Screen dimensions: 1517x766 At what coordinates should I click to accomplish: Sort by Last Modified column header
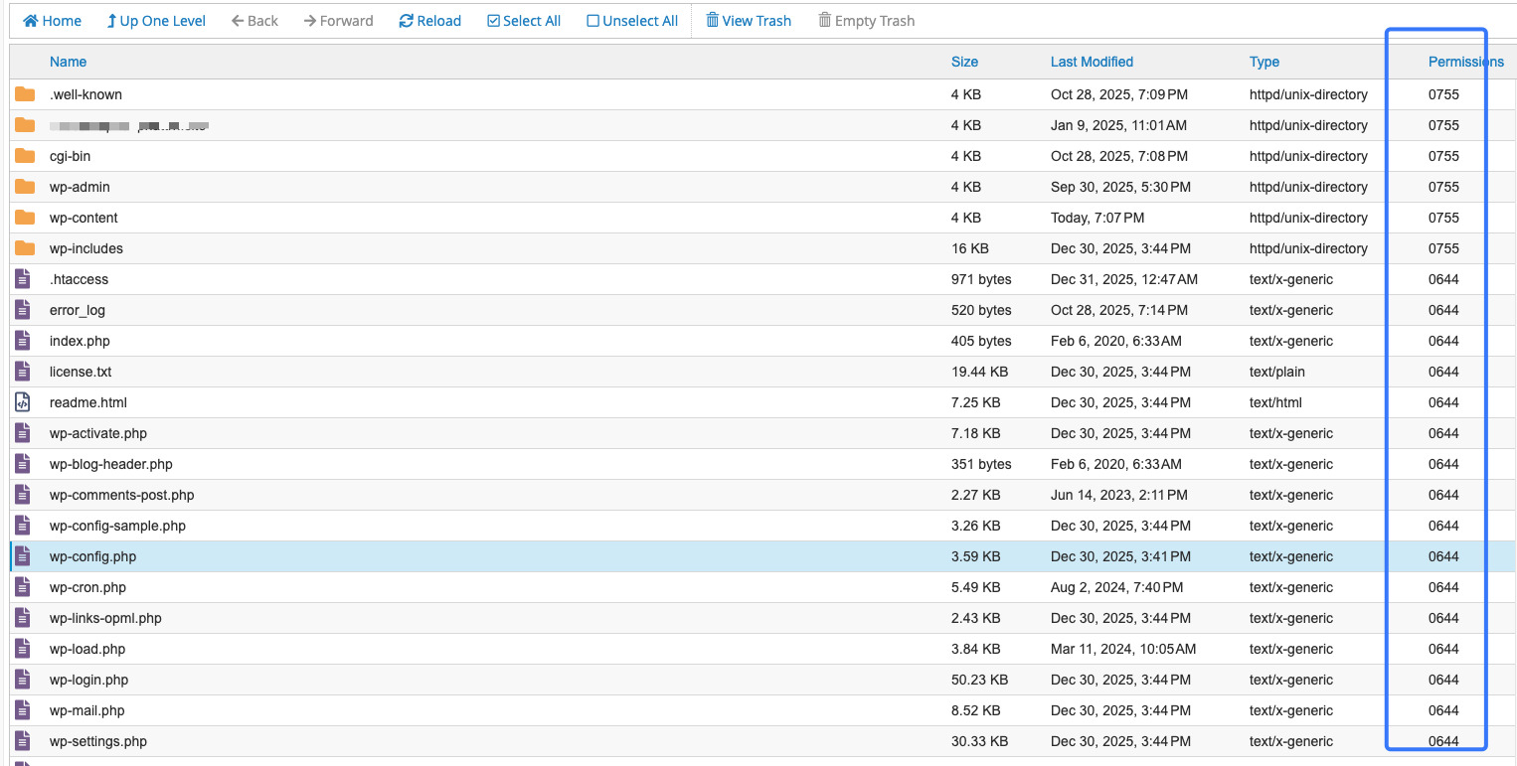(x=1092, y=62)
